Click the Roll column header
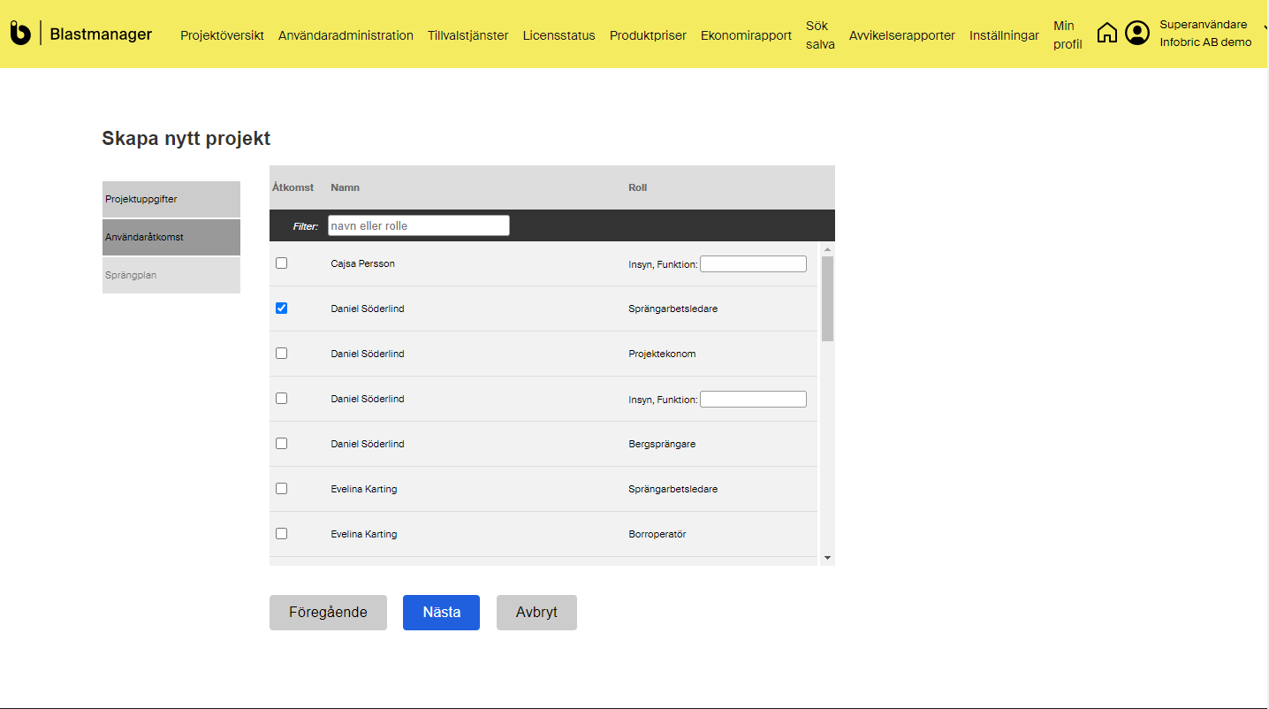Image resolution: width=1269 pixels, height=709 pixels. pyautogui.click(x=637, y=187)
